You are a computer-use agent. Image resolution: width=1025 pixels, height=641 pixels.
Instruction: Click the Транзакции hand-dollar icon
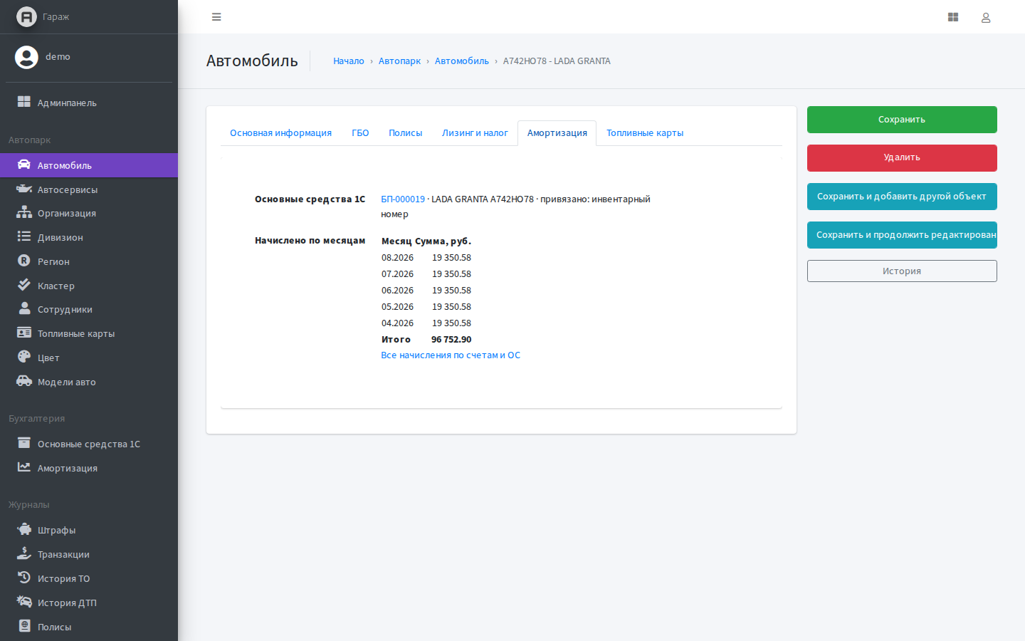point(24,553)
